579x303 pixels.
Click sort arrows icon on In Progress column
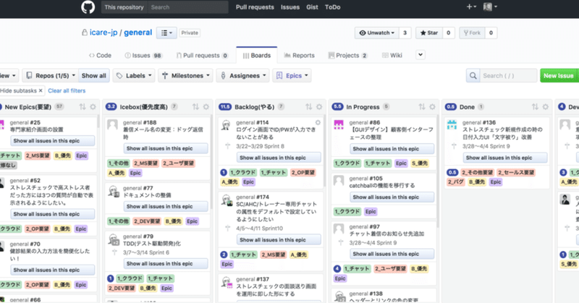(x=422, y=106)
